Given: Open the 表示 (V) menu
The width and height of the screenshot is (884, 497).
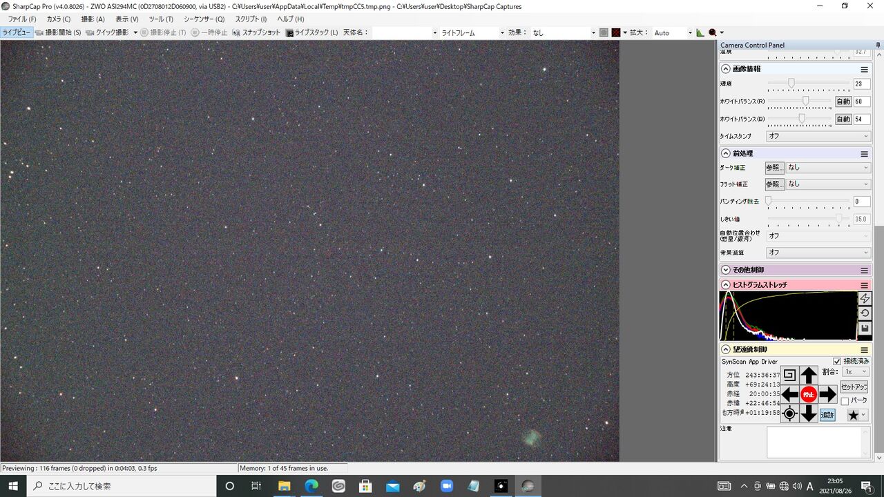Looking at the screenshot, I should pos(126,19).
